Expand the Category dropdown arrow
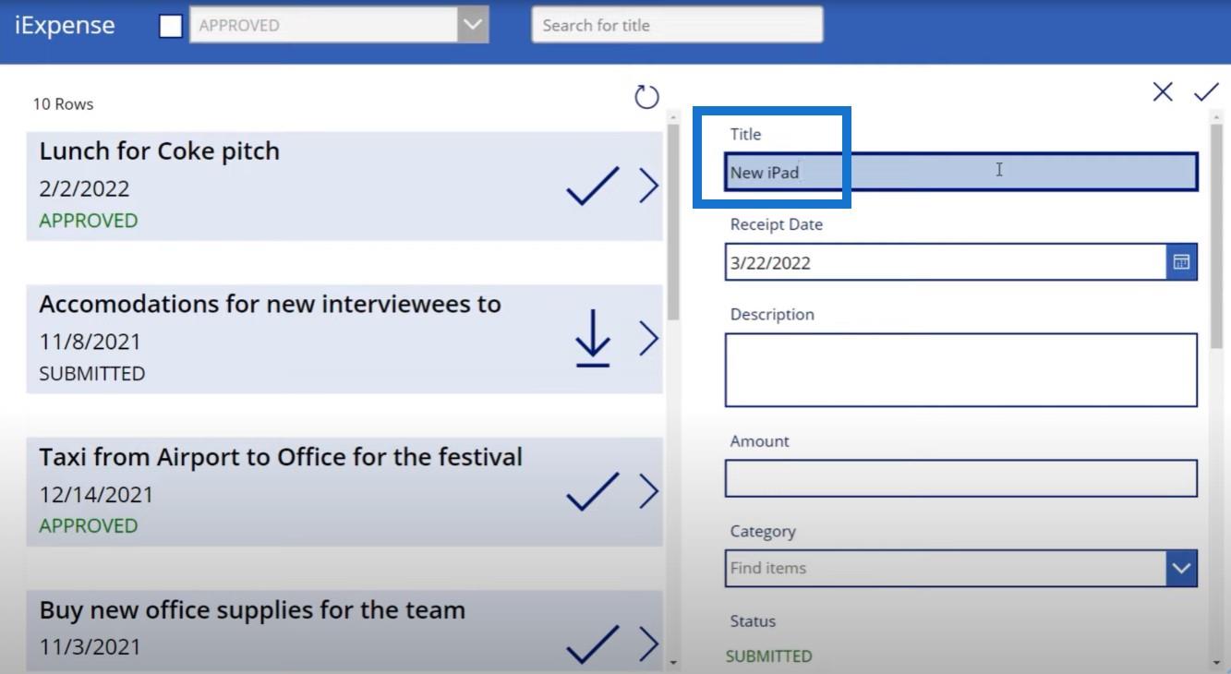The image size is (1231, 674). [x=1181, y=568]
